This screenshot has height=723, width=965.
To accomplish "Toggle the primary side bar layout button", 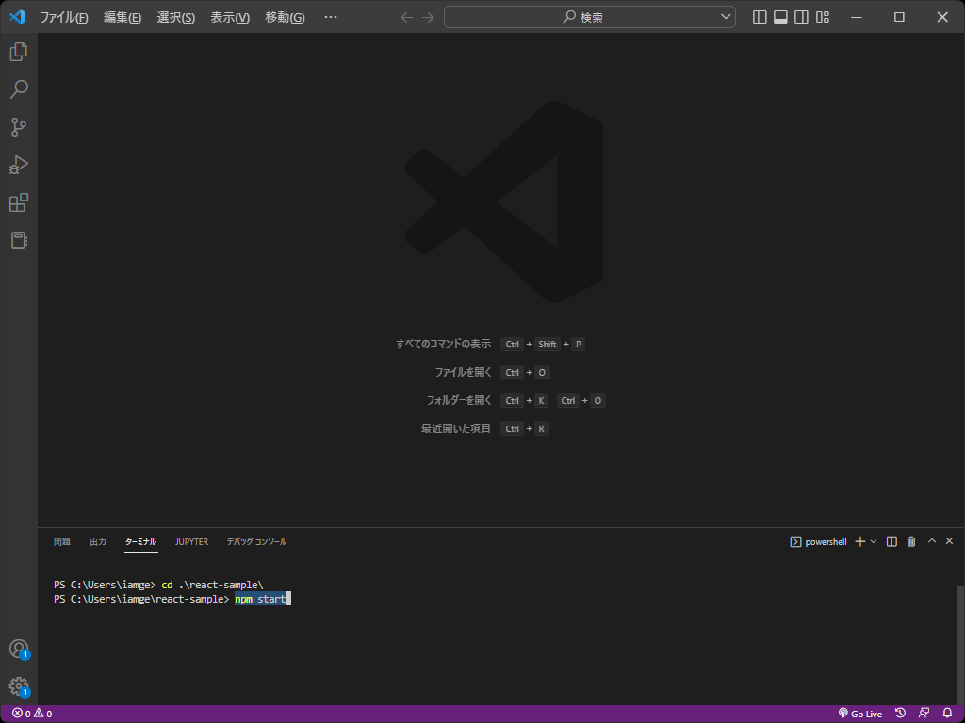I will coord(761,17).
